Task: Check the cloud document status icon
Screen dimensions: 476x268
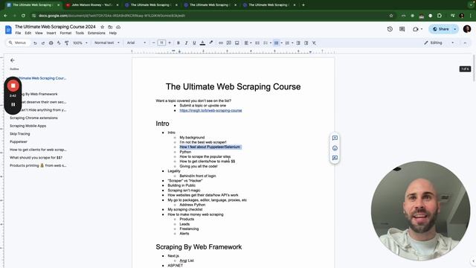Action: 118,27
